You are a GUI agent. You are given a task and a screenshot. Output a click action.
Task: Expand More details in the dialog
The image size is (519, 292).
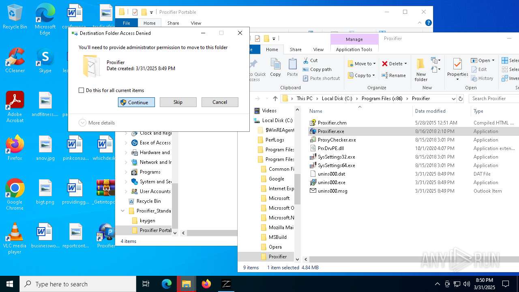pos(97,122)
